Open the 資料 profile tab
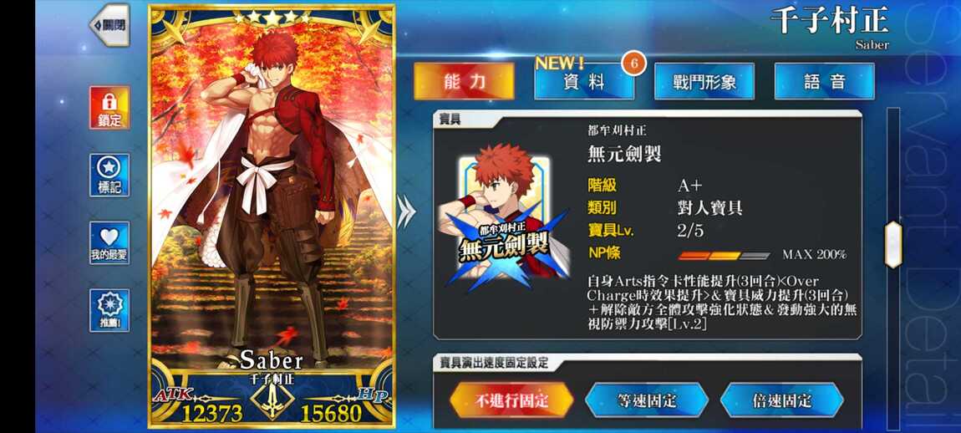Image resolution: width=961 pixels, height=433 pixels. [584, 82]
